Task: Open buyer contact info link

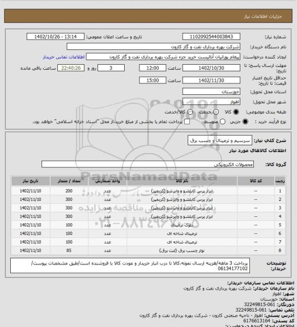Action: pyautogui.click(x=63, y=57)
